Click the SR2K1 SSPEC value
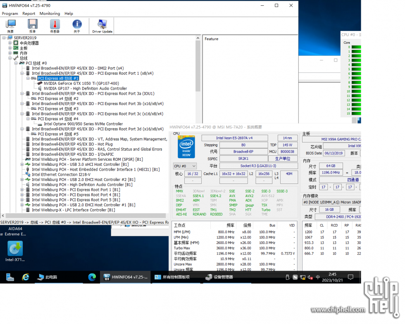 (243, 159)
